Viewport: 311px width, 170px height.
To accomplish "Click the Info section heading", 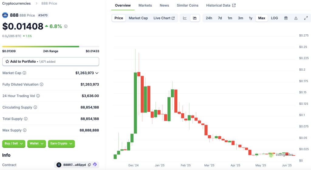I will click(6, 155).
